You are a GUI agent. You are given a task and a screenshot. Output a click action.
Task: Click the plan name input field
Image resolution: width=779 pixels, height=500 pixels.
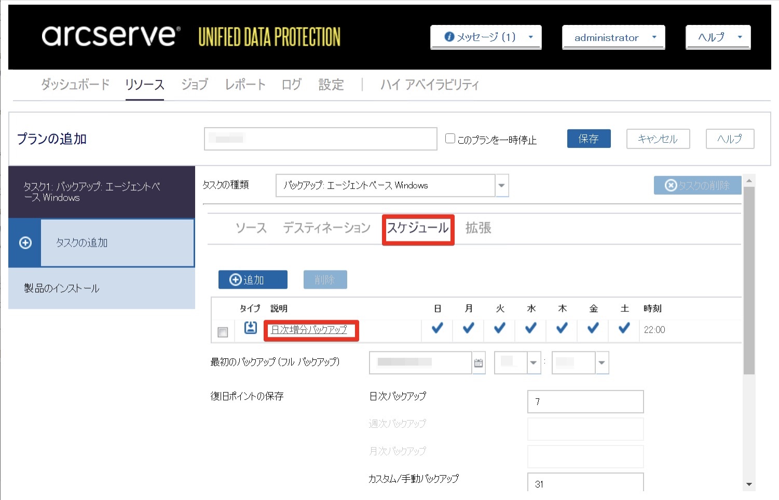pos(321,139)
